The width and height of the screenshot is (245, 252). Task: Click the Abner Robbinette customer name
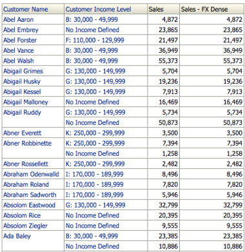tap(27, 143)
